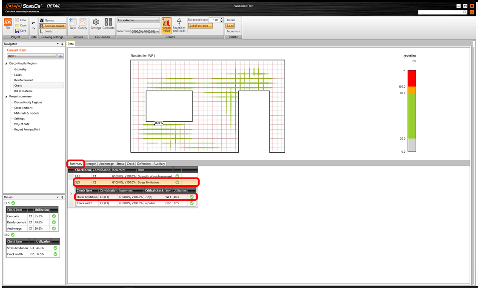Open Report Preview/Print
Screen dimensions: 478x288
tap(27, 129)
